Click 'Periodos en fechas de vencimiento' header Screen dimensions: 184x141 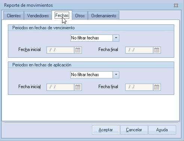click(43, 28)
